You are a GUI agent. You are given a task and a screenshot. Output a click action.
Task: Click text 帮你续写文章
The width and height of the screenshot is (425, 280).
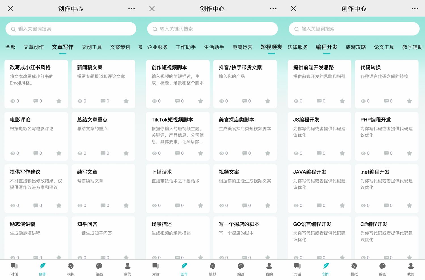(90, 181)
